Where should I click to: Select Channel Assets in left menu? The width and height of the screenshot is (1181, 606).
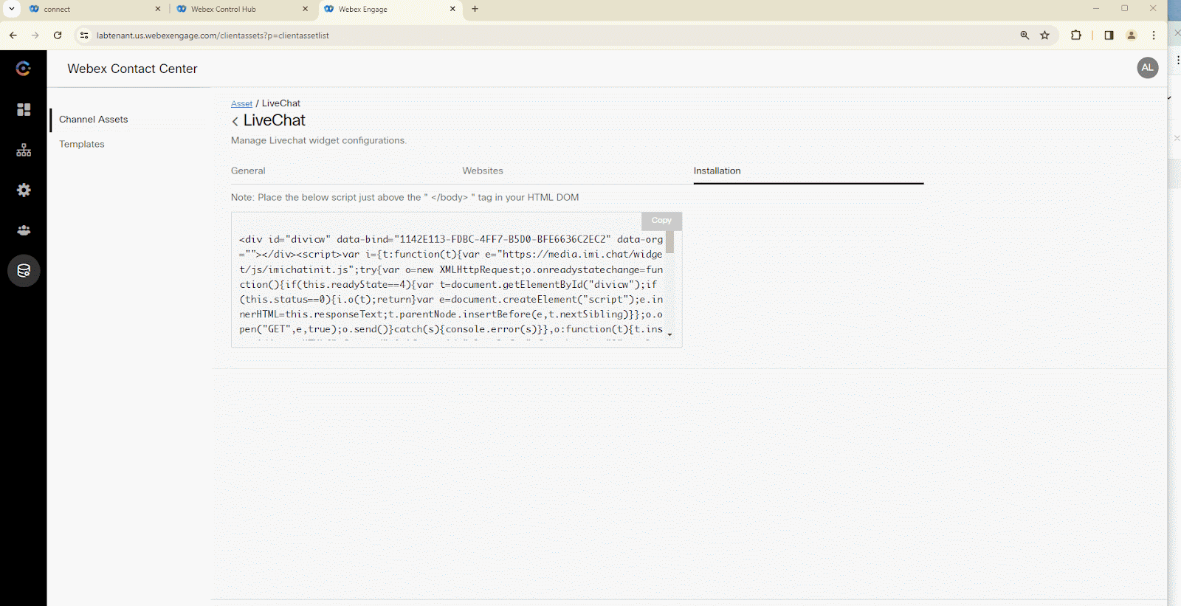pos(94,120)
